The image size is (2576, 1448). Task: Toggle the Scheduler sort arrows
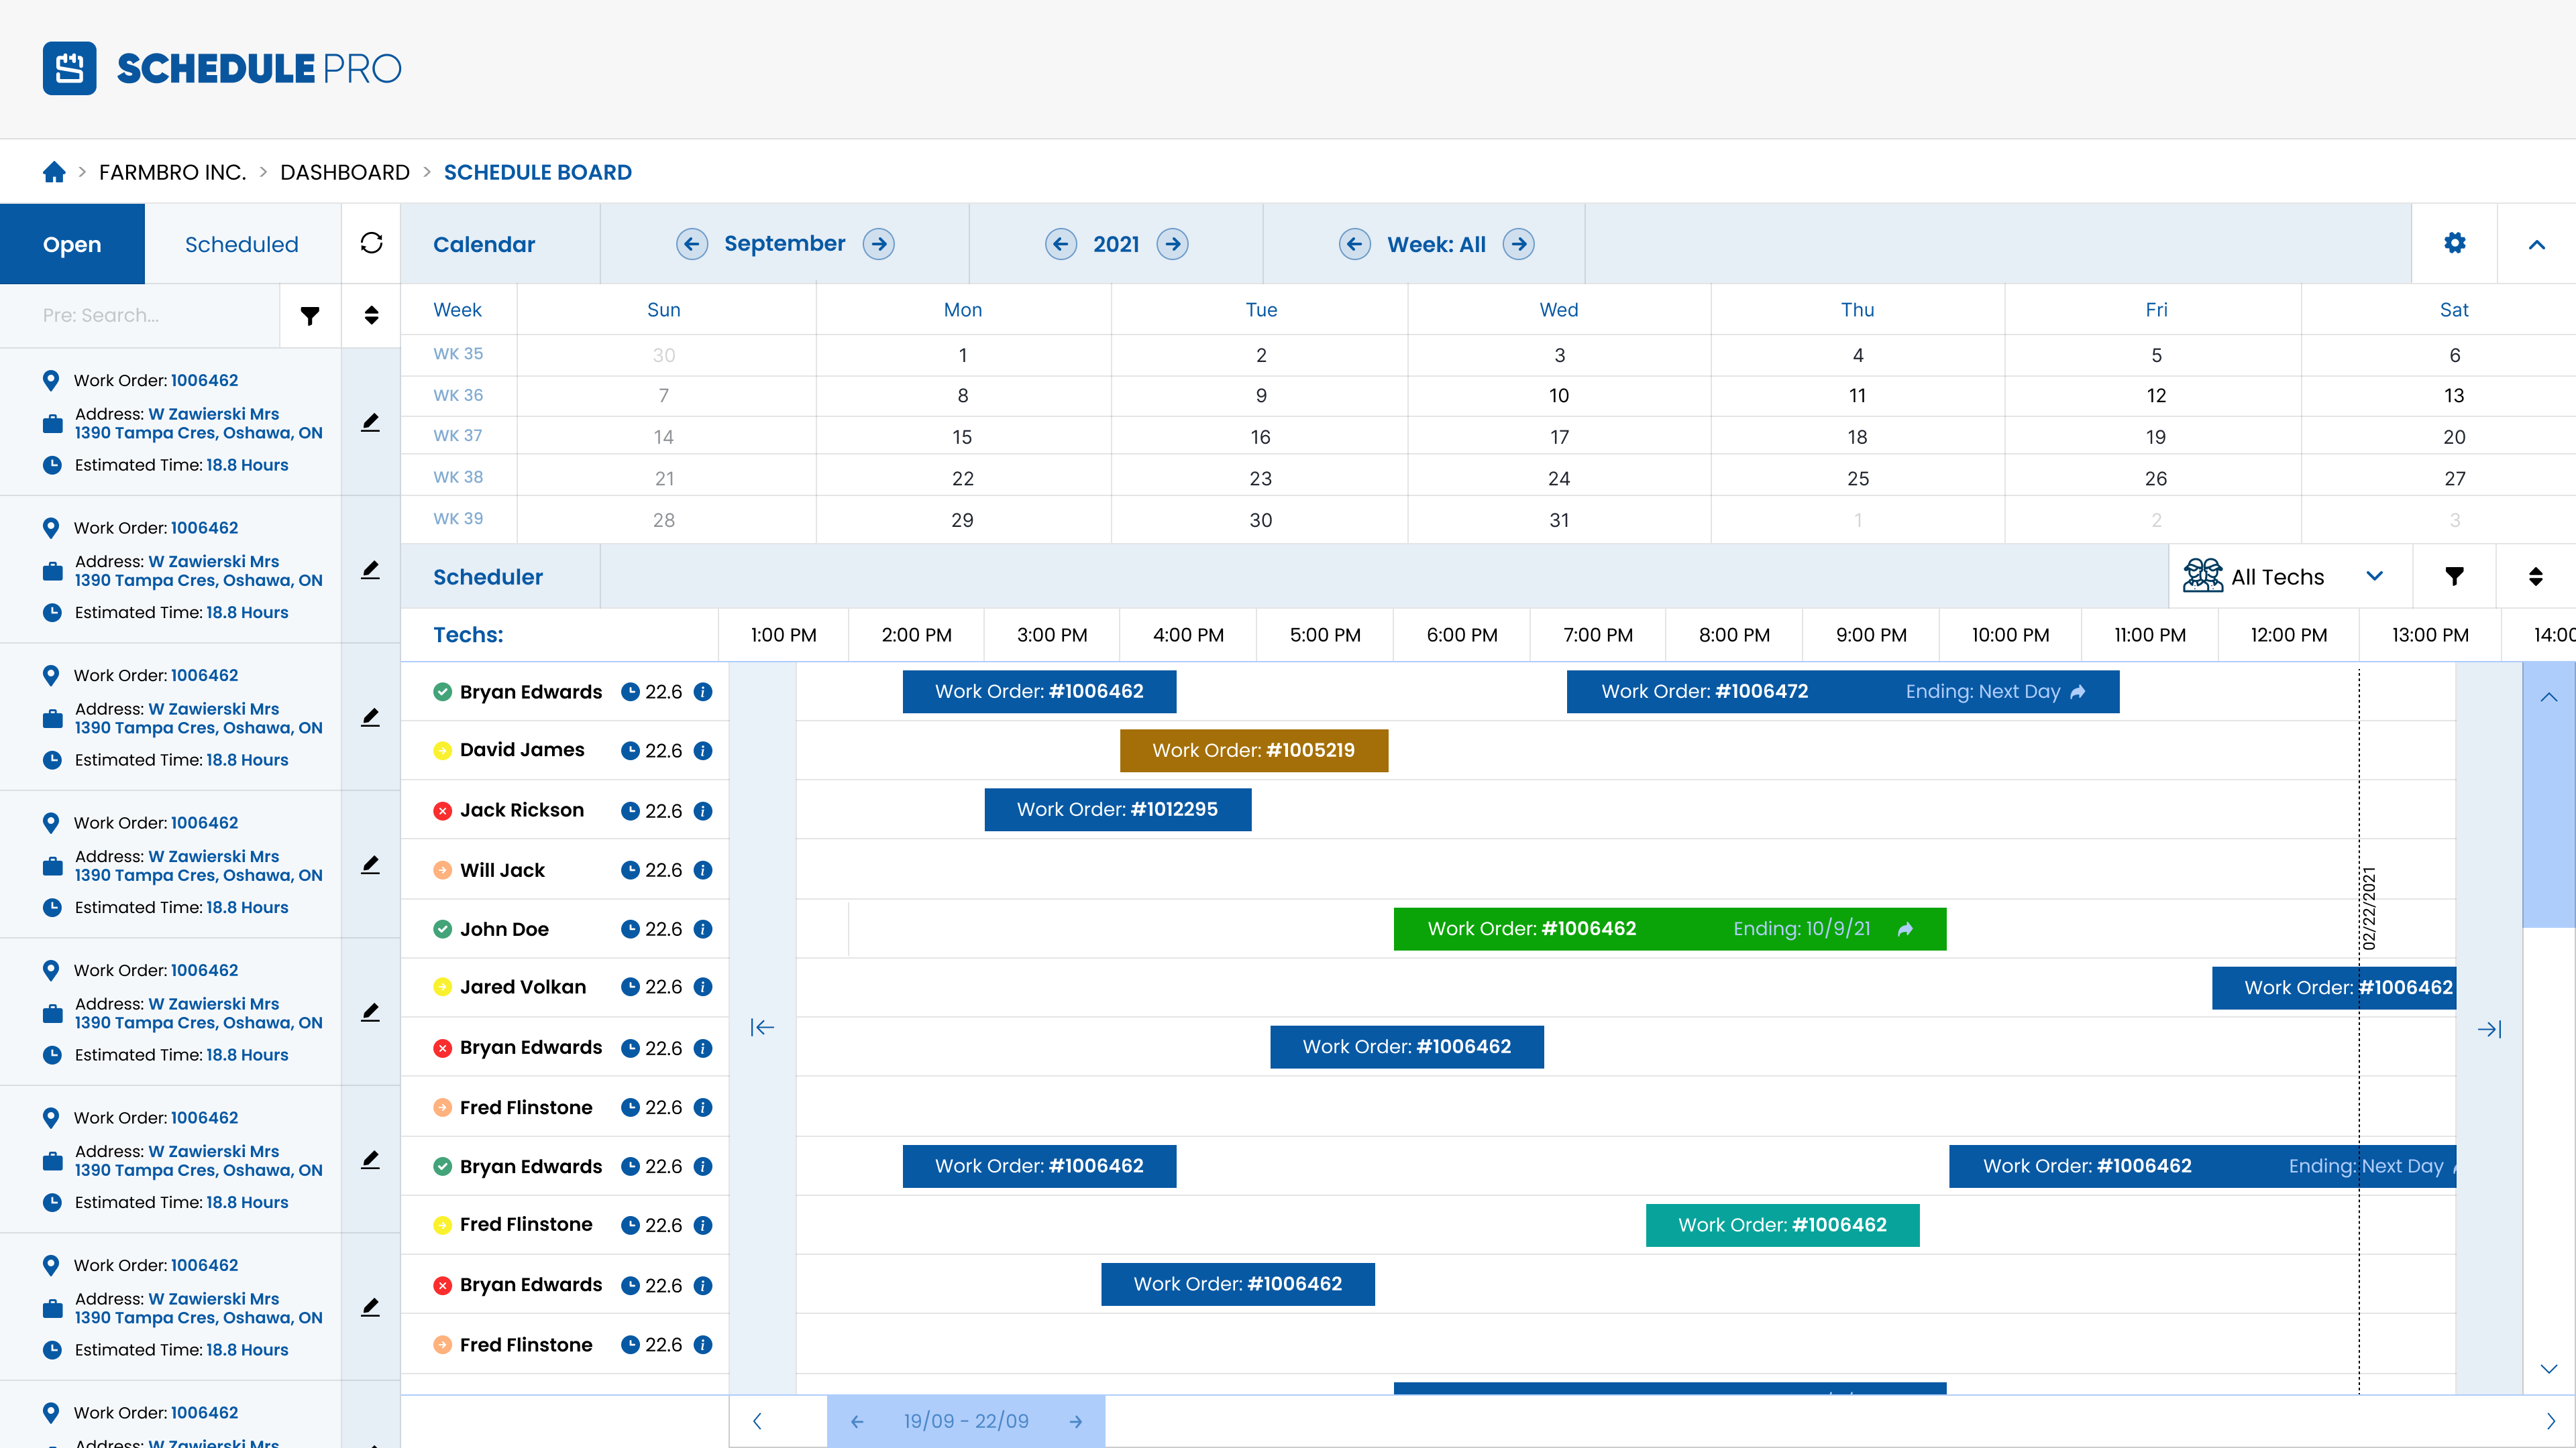[2535, 576]
